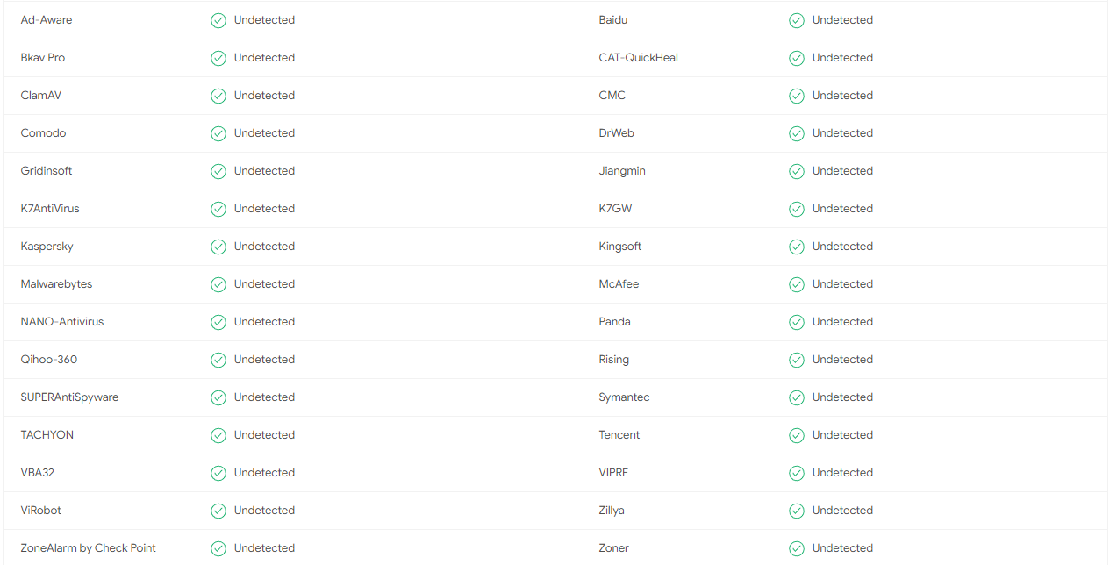Viewport: 1110px width, 565px height.
Task: Click the Tencent status check icon
Action: click(797, 435)
